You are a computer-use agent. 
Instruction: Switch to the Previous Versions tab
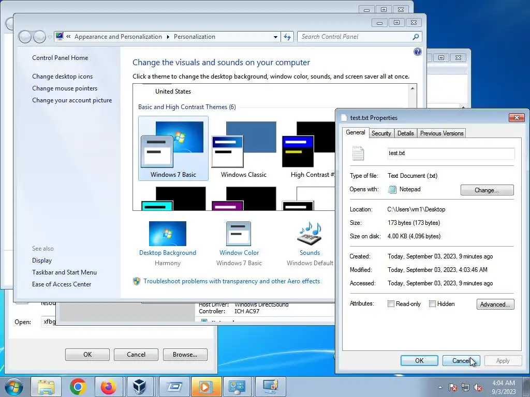(x=442, y=133)
